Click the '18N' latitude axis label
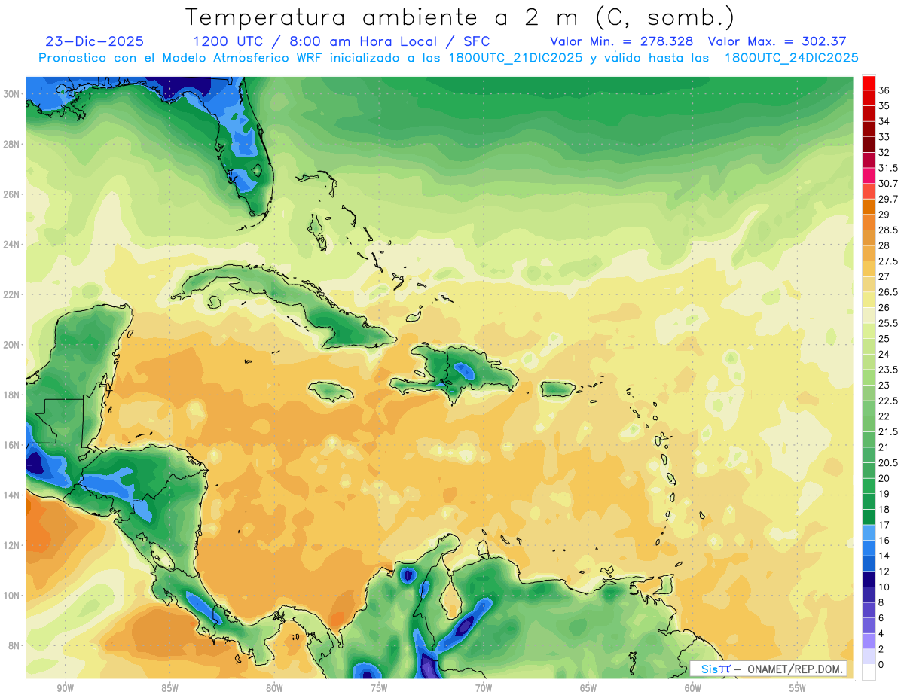The height and width of the screenshot is (698, 904). 13,395
